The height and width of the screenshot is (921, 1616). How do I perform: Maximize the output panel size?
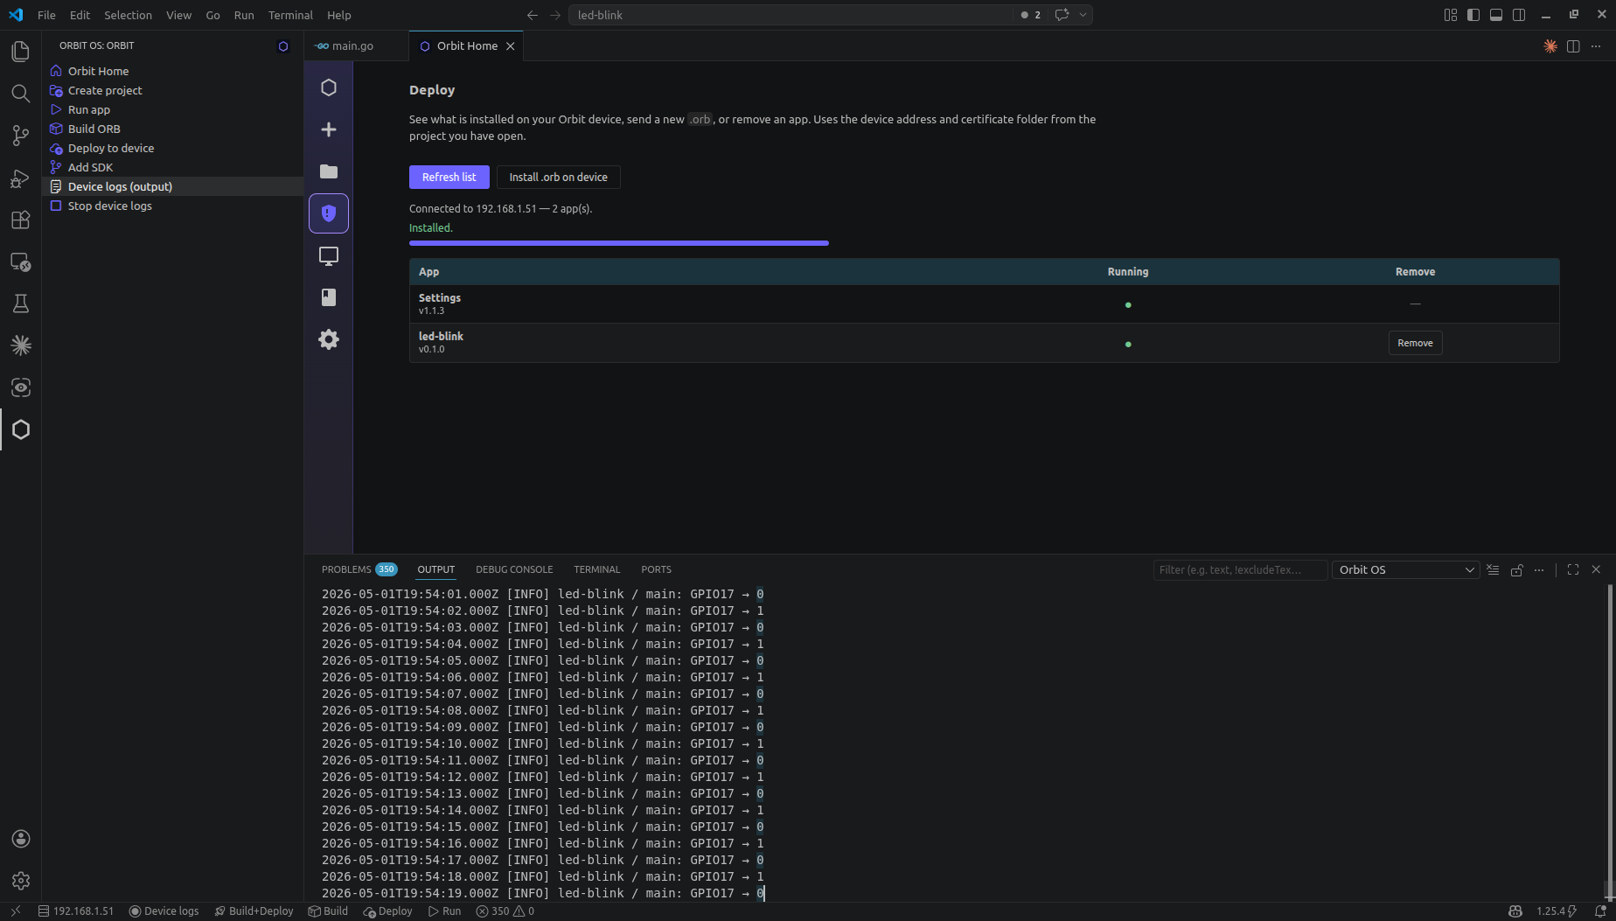pos(1573,569)
